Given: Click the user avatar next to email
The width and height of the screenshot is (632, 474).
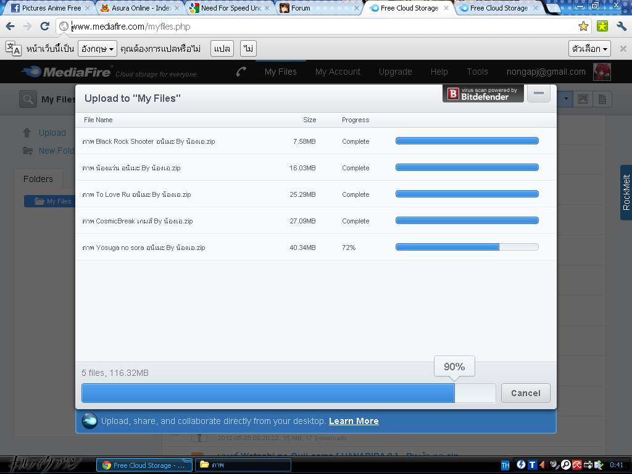Looking at the screenshot, I should (x=602, y=72).
